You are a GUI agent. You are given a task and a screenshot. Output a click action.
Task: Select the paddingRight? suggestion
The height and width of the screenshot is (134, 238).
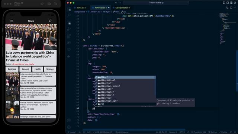(x=125, y=92)
